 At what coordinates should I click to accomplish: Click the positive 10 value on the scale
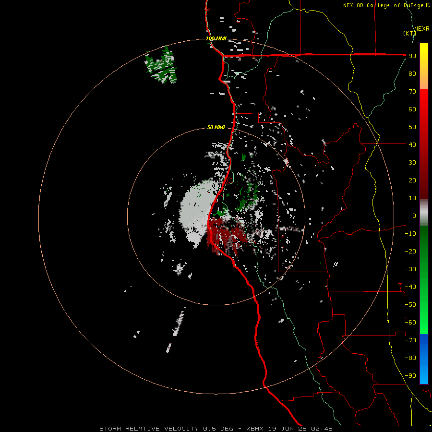tap(412, 198)
